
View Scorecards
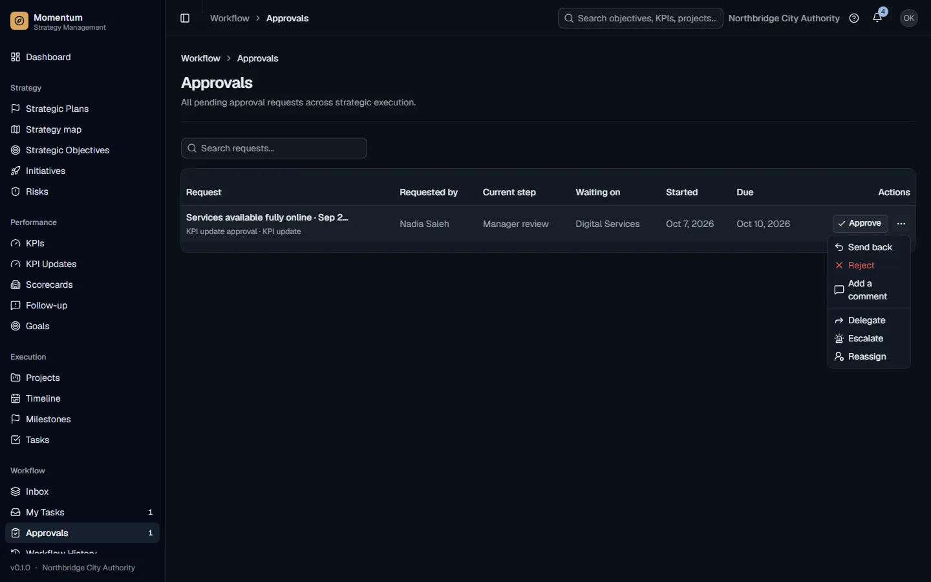coord(82,285)
